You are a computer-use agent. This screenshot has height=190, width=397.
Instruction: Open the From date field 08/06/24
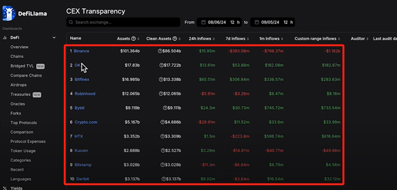point(217,22)
